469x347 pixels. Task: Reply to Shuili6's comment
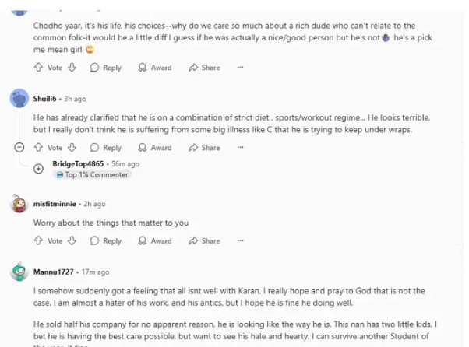click(x=106, y=147)
